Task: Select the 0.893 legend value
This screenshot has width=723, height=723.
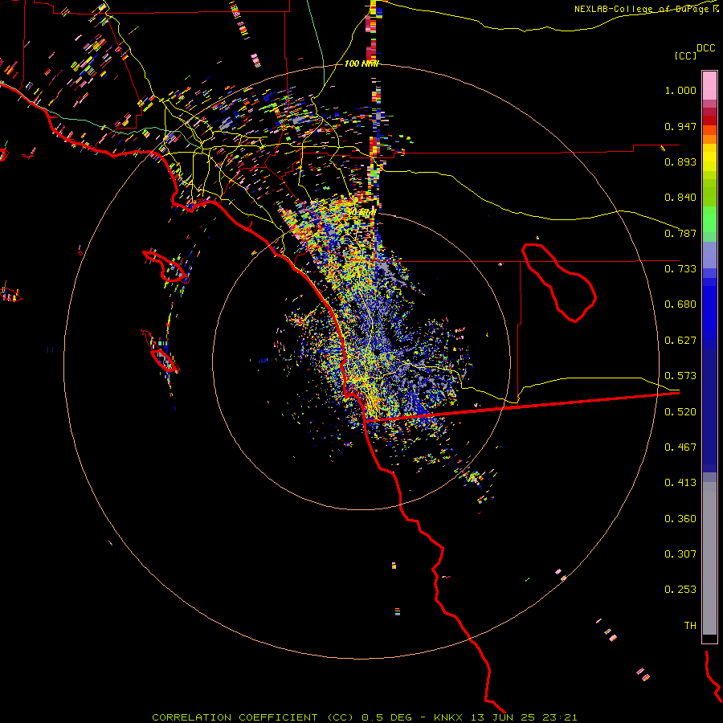Action: (680, 161)
